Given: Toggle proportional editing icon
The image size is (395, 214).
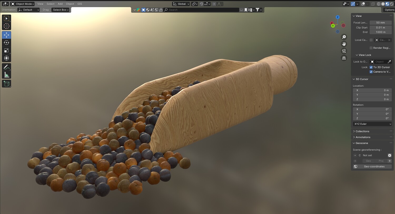Looking at the screenshot, I should pyautogui.click(x=214, y=4).
